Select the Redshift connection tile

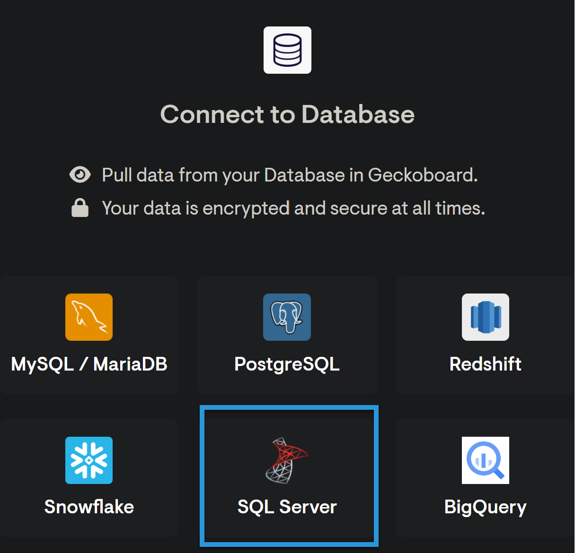click(485, 335)
